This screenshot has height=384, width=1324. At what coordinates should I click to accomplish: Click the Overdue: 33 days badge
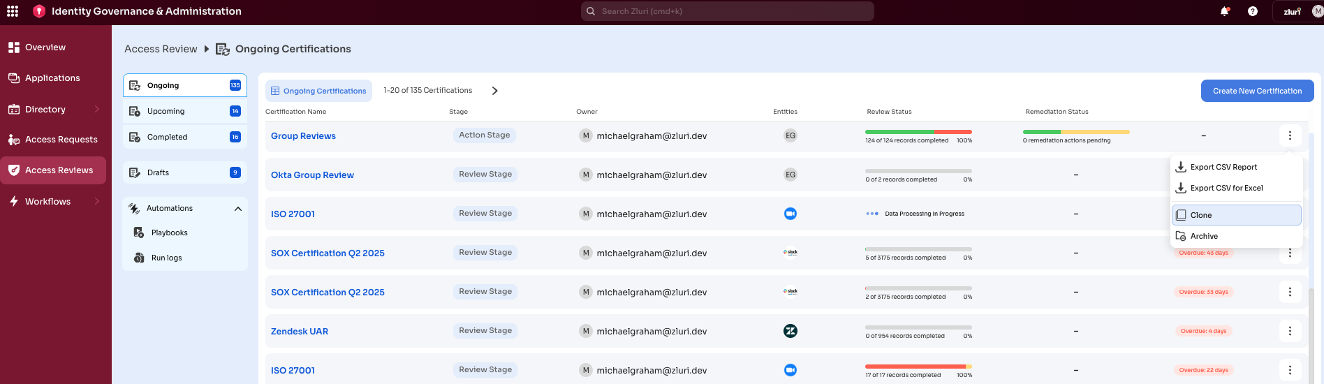1203,292
